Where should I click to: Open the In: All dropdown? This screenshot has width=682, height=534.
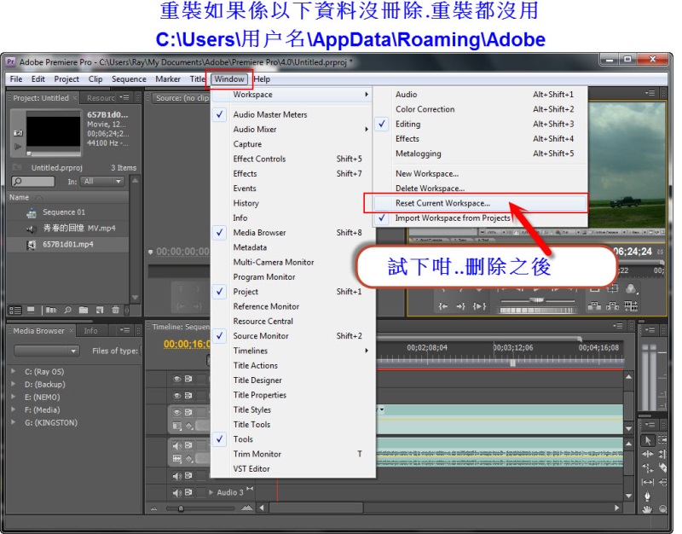[102, 182]
